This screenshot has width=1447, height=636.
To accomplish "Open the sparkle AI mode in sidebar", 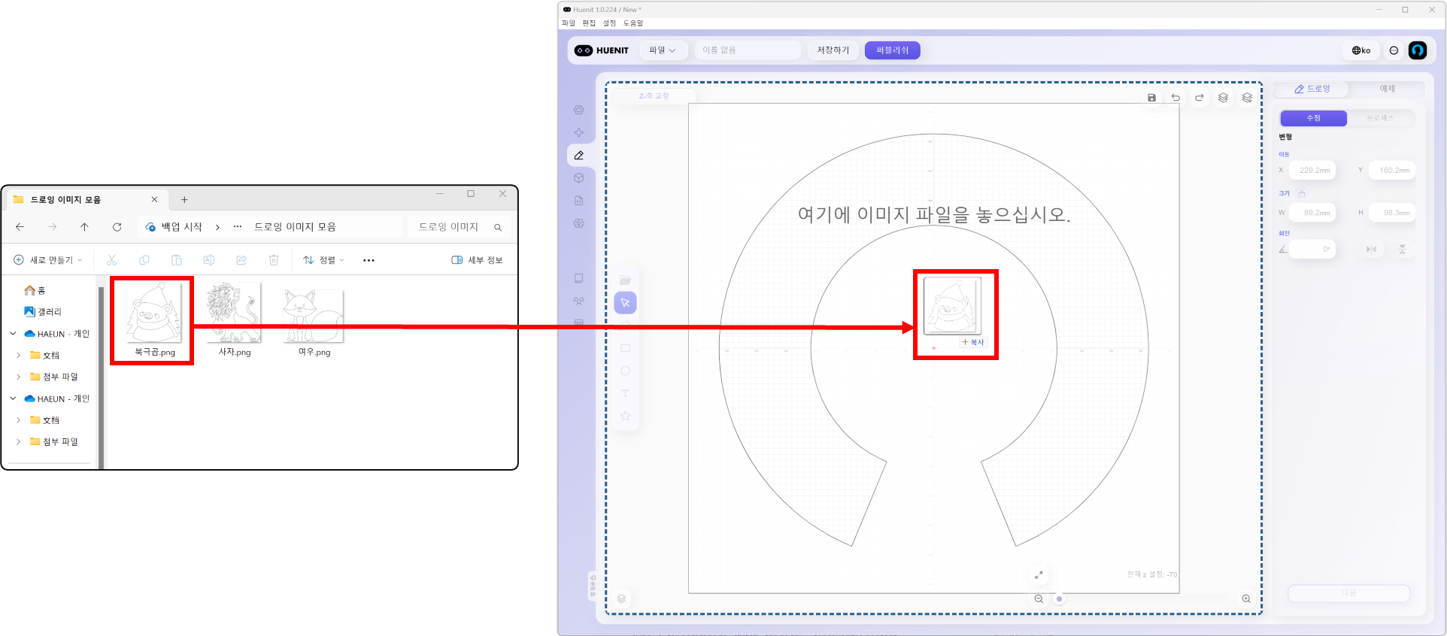I will click(x=579, y=132).
